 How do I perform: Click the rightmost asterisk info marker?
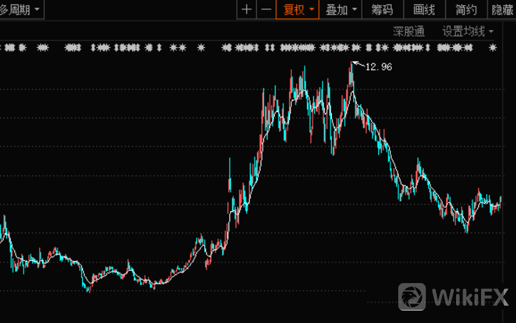(x=492, y=48)
